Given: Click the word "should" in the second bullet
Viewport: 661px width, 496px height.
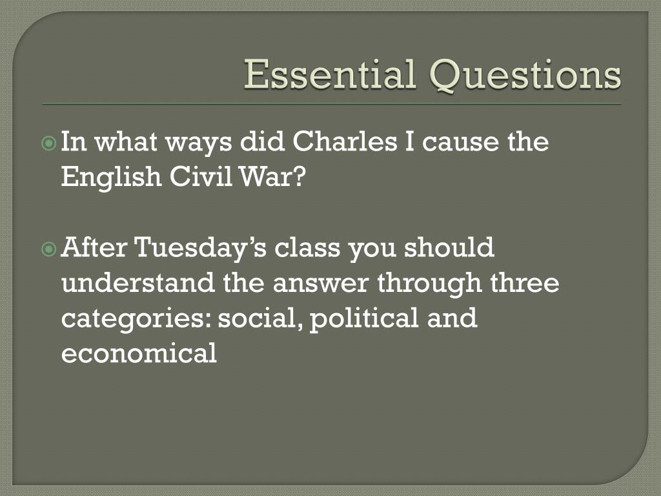Looking at the screenshot, I should point(449,247).
